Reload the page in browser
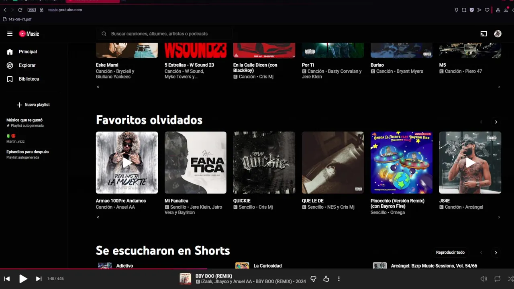 point(20,10)
